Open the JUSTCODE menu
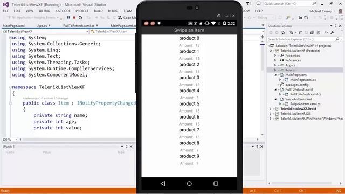Image resolution: width=345 pixels, height=194 pixels. 63,11
